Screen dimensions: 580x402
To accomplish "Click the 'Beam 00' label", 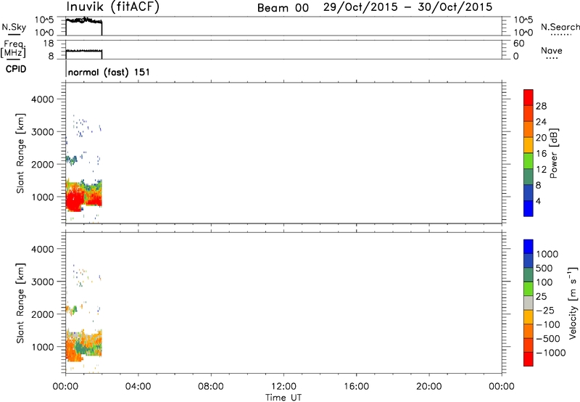I will click(x=283, y=8).
